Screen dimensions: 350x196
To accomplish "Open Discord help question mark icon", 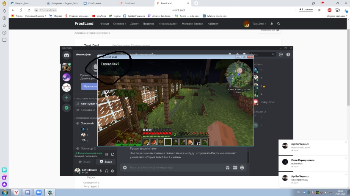I will (288, 54).
